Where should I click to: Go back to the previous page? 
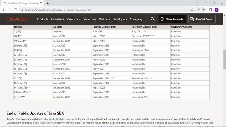point(4,10)
